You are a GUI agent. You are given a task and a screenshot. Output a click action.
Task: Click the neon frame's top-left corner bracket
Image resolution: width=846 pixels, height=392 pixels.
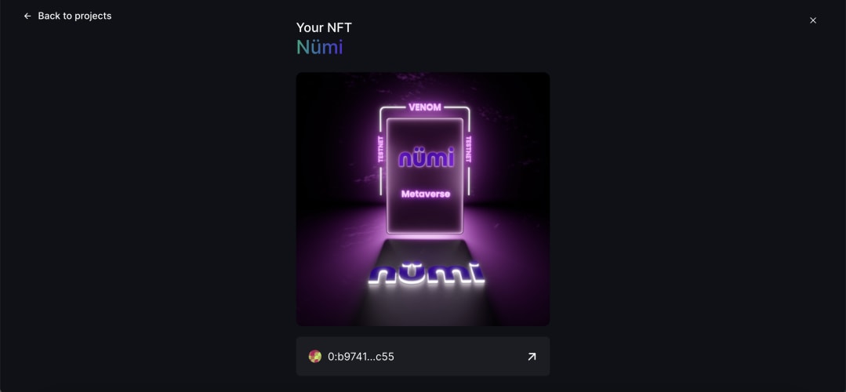click(384, 111)
